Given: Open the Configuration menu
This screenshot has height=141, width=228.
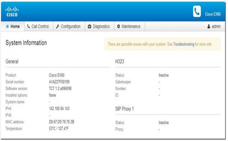Looking at the screenshot, I should pyautogui.click(x=69, y=26).
